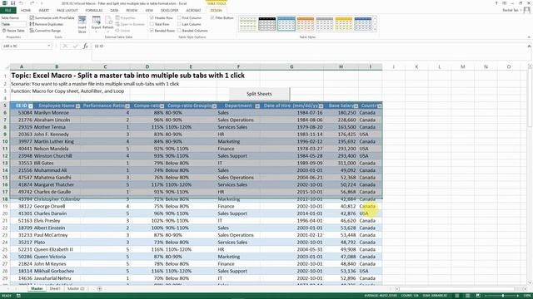Expand the formula bar chevron
The height and width of the screenshot is (299, 533).
tap(529, 46)
